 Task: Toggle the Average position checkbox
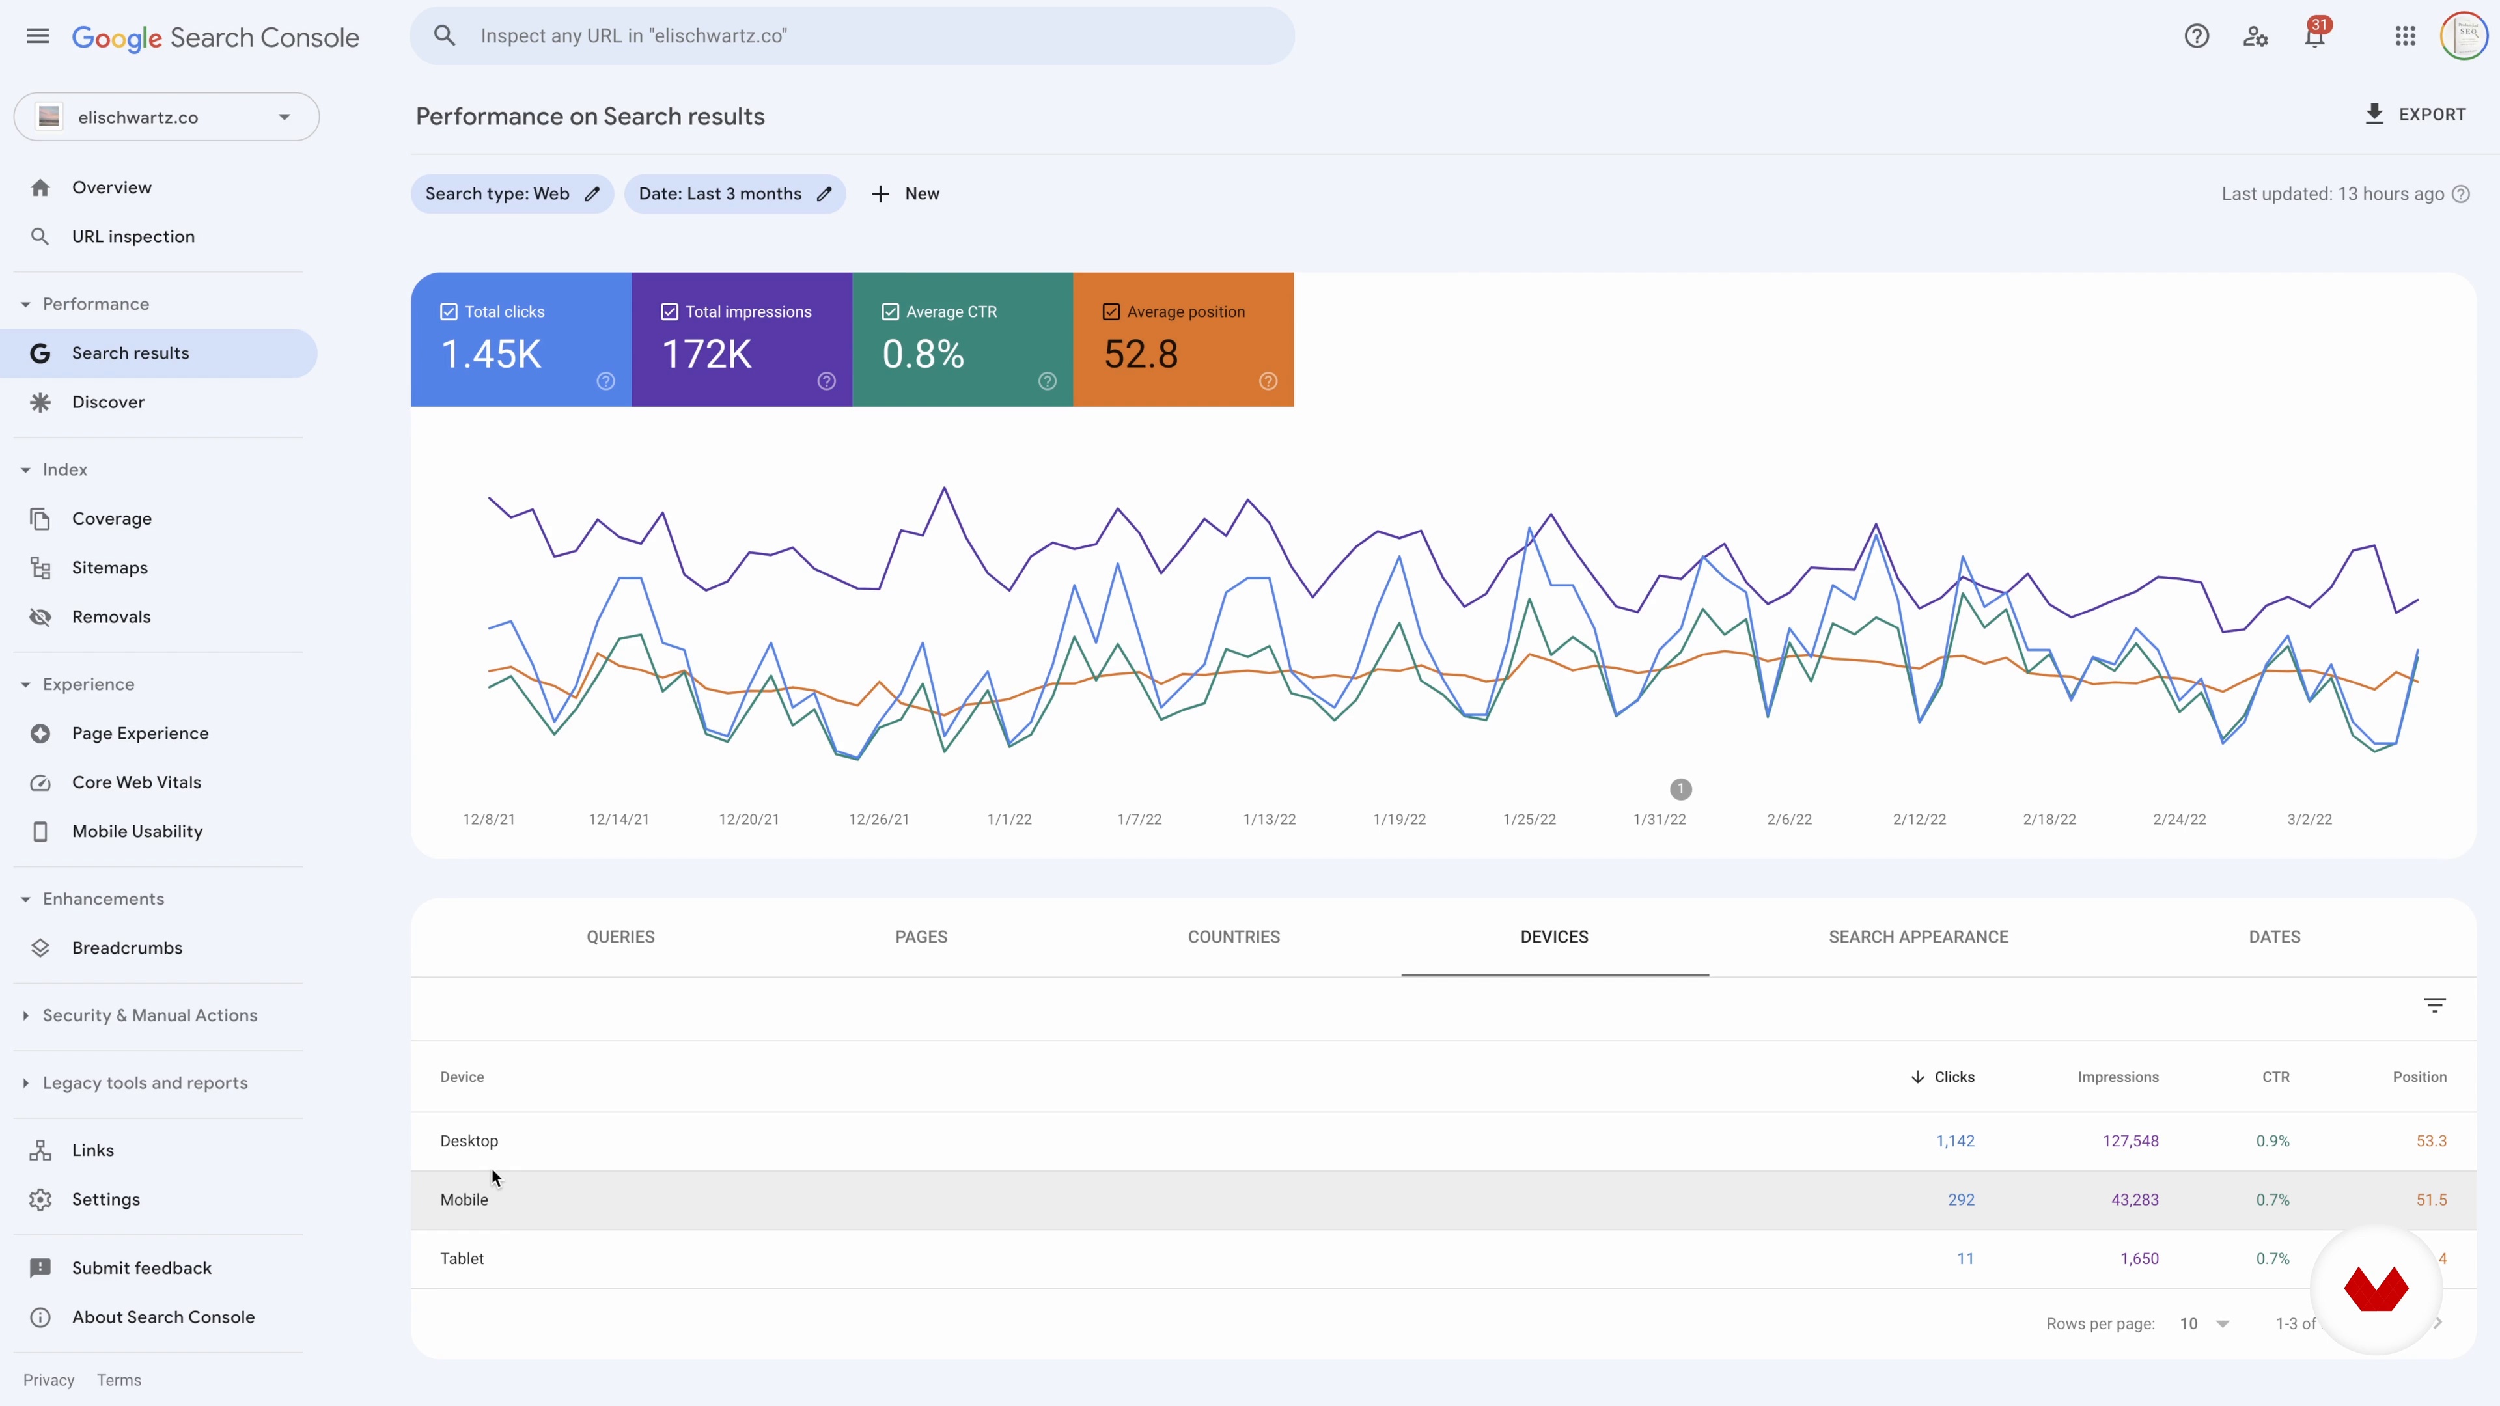coord(1111,312)
